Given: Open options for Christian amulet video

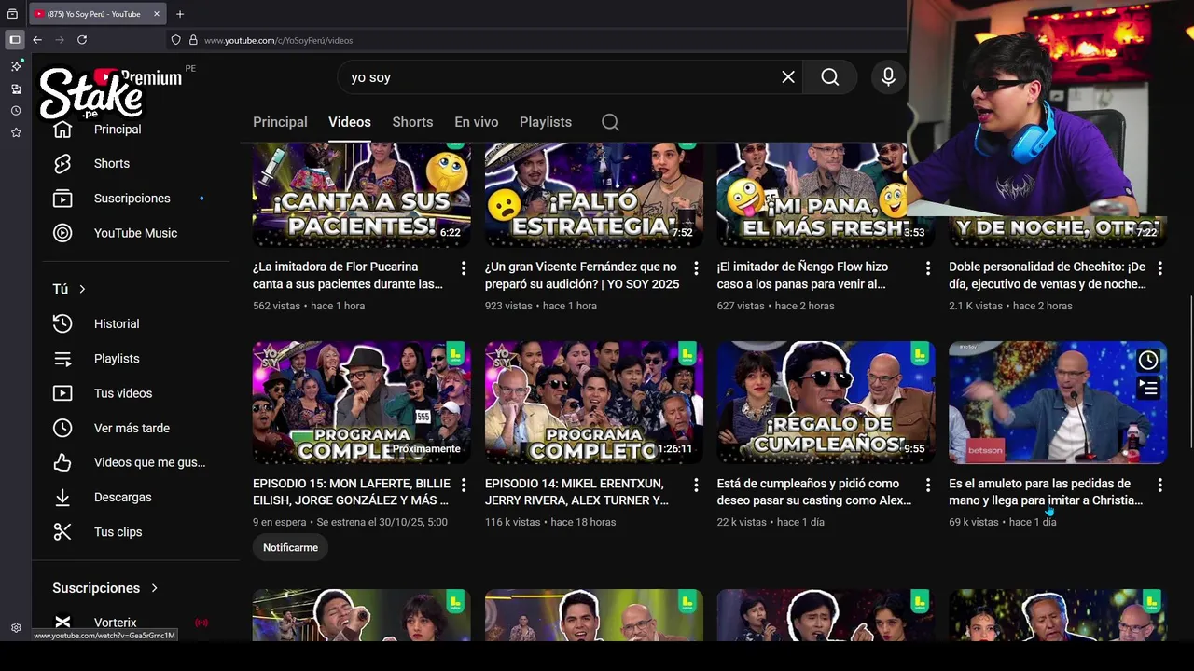Looking at the screenshot, I should 1159,486.
